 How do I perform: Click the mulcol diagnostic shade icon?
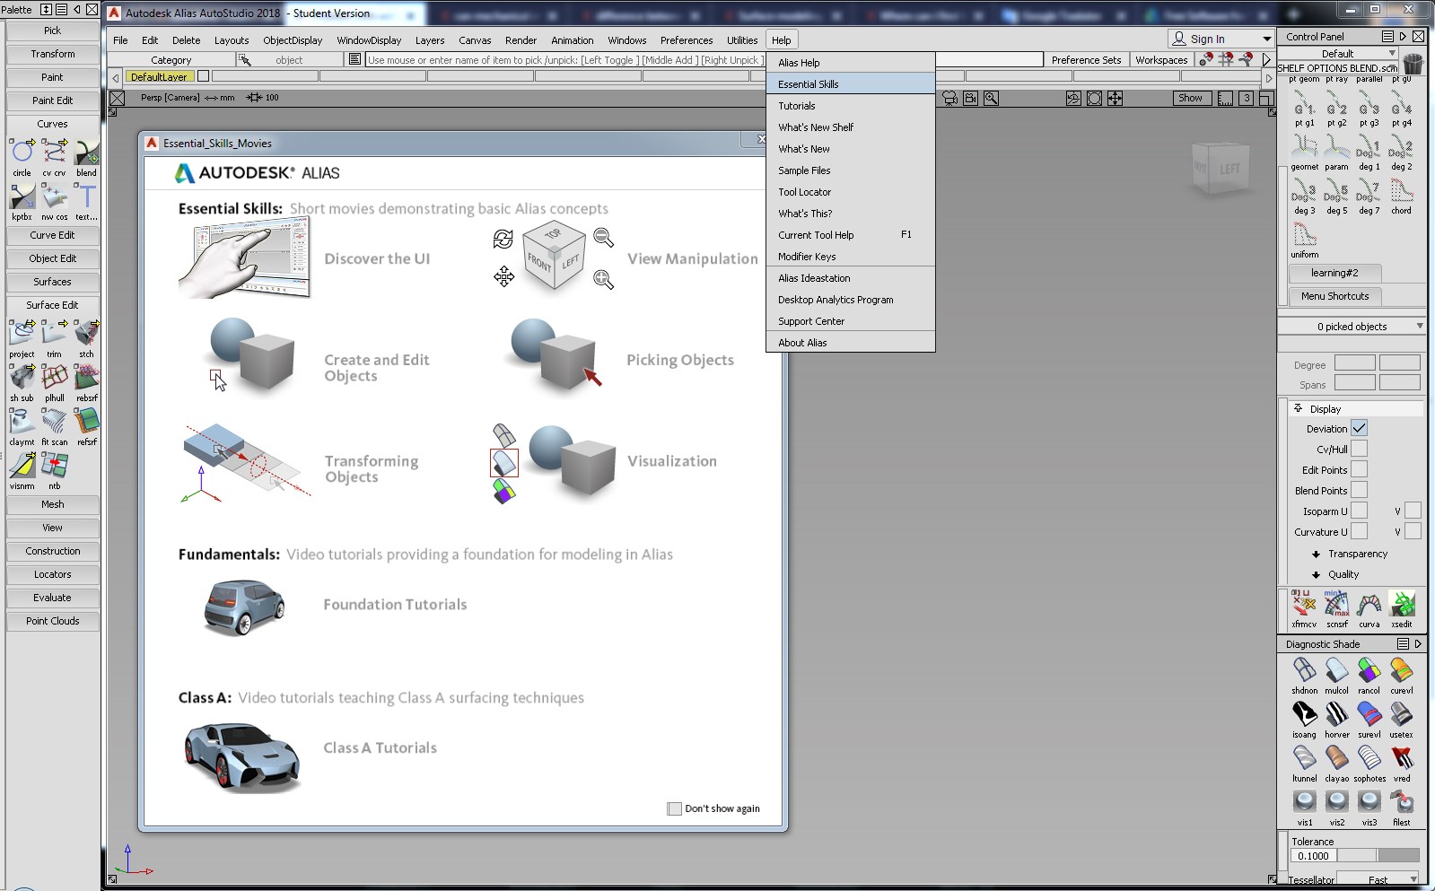point(1336,670)
